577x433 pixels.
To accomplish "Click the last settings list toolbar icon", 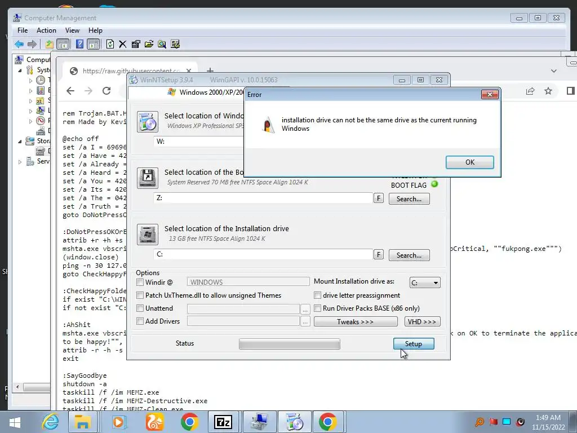I will [175, 44].
